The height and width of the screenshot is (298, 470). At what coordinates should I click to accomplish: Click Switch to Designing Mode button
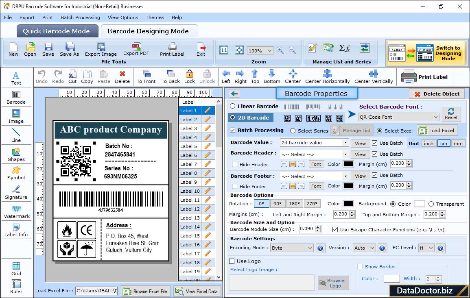pyautogui.click(x=426, y=53)
